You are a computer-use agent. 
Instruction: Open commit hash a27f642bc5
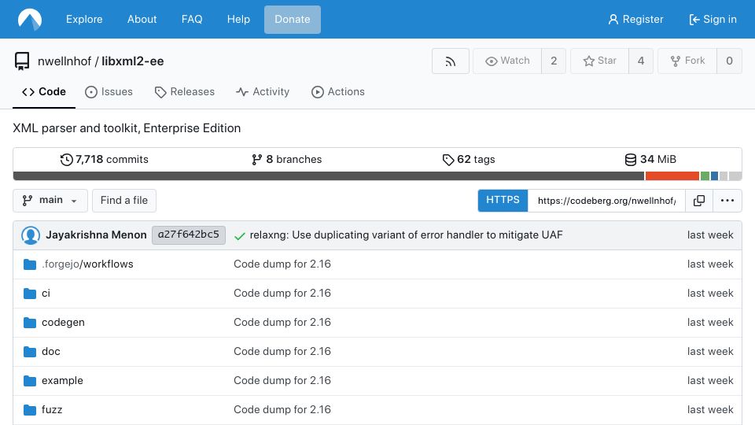189,235
